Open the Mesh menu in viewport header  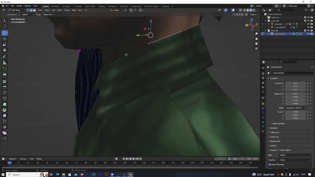(60, 10)
